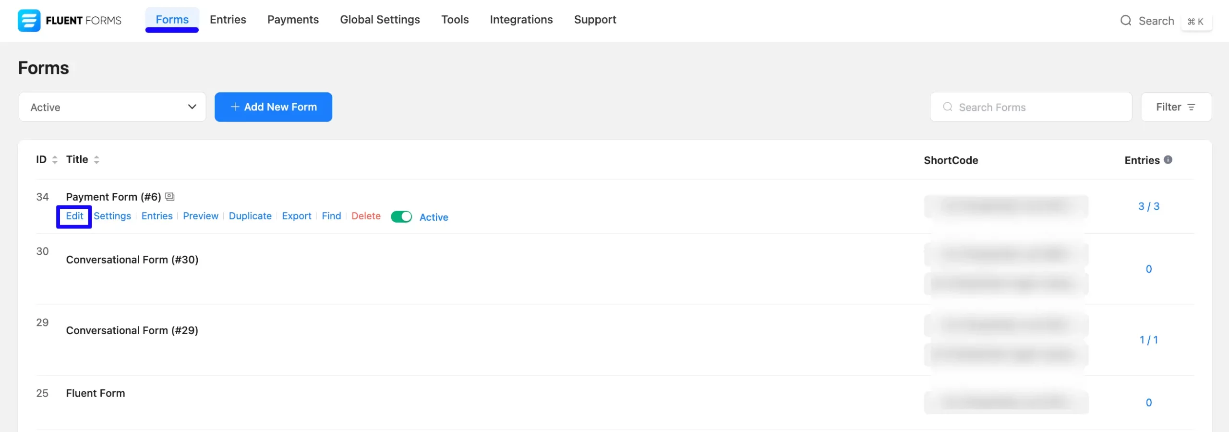Viewport: 1229px width, 432px height.
Task: Duplicate the Payment Form (#6)
Action: pos(250,216)
